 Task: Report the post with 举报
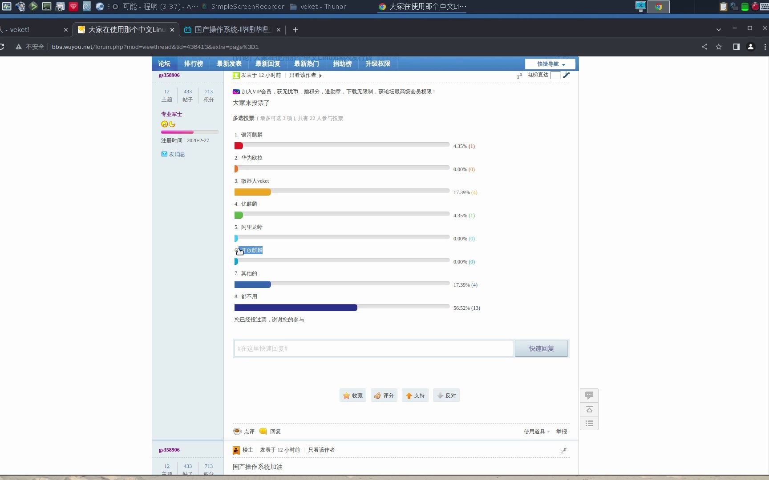coord(562,432)
